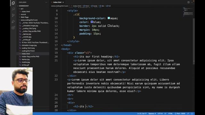Open smiley.gif without underscore
The height and width of the screenshot is (115, 205).
click(25, 65)
